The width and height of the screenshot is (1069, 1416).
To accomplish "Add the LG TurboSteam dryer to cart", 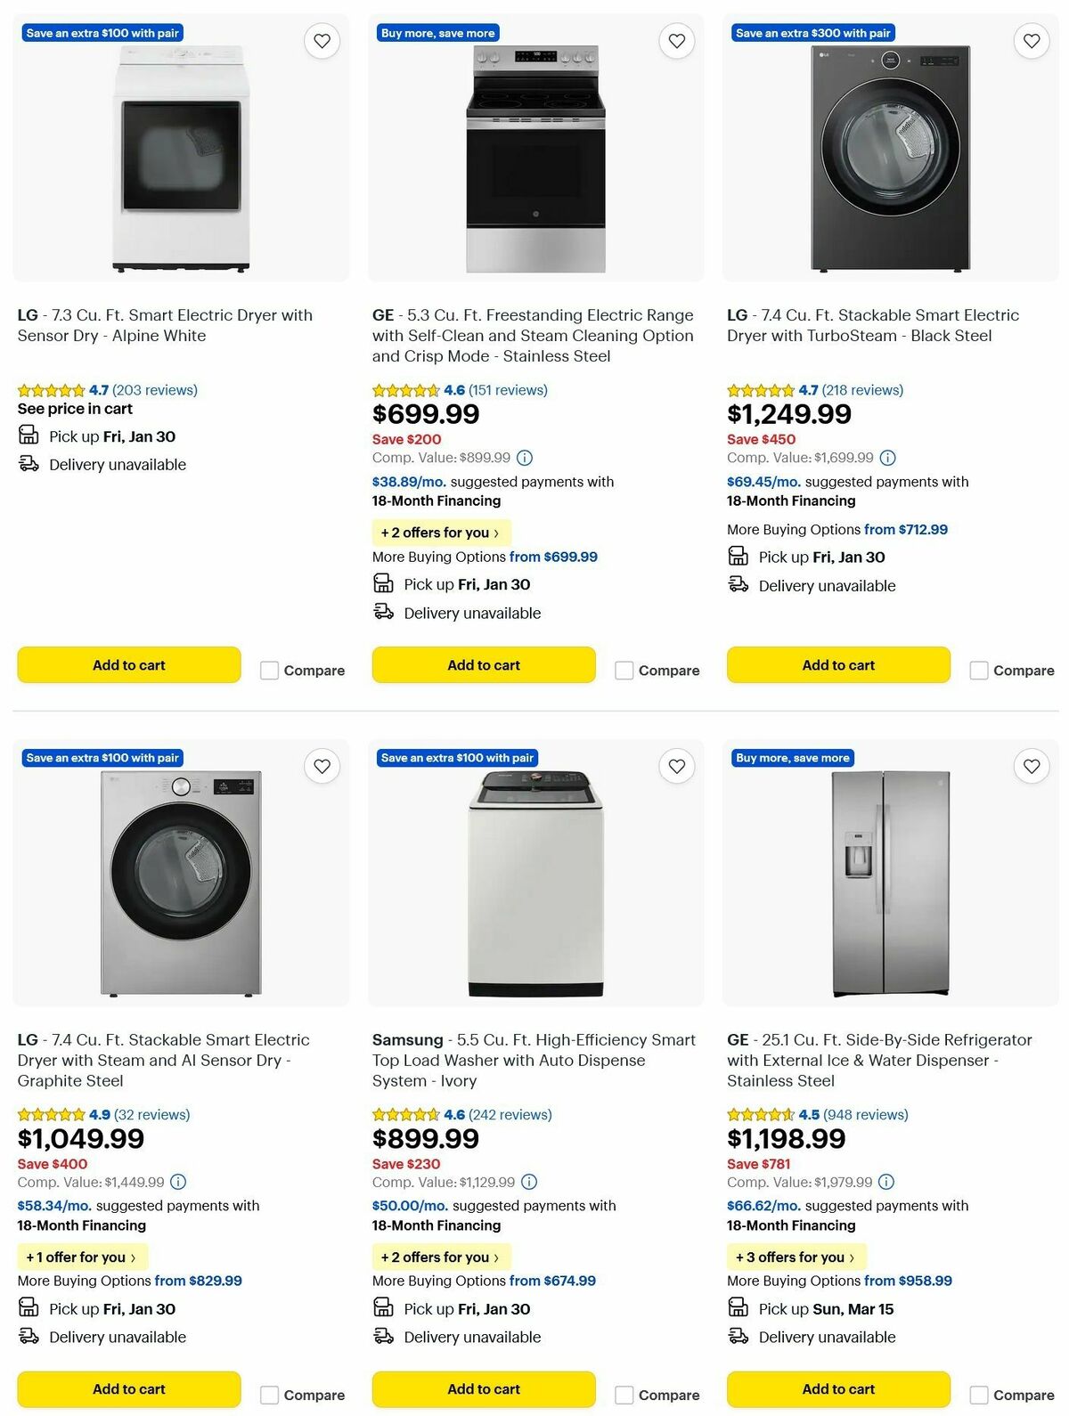I will (x=837, y=664).
